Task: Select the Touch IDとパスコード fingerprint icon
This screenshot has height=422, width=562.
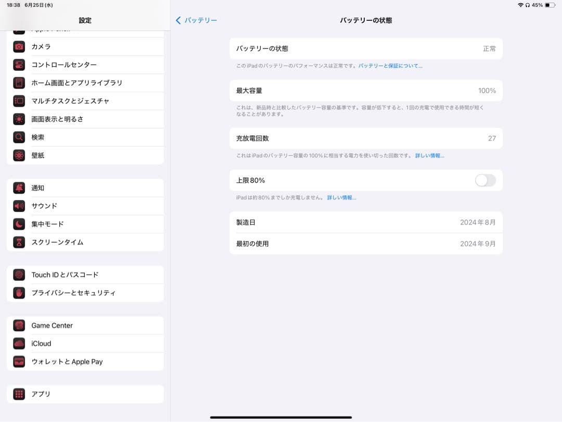Action: pos(19,275)
